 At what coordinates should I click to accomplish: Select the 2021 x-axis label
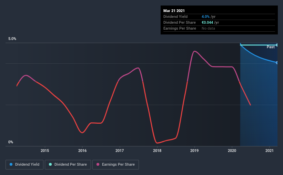(x=270, y=151)
